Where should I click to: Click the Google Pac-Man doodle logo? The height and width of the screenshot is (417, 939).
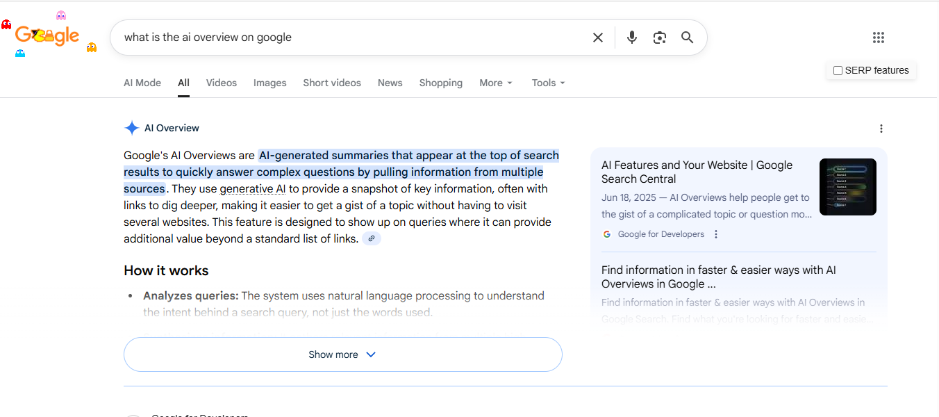tap(47, 35)
